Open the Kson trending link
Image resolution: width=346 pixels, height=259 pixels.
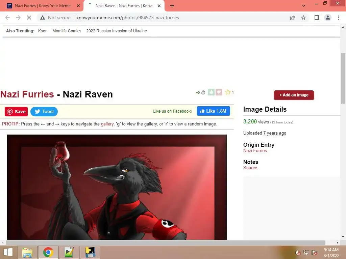coord(43,31)
